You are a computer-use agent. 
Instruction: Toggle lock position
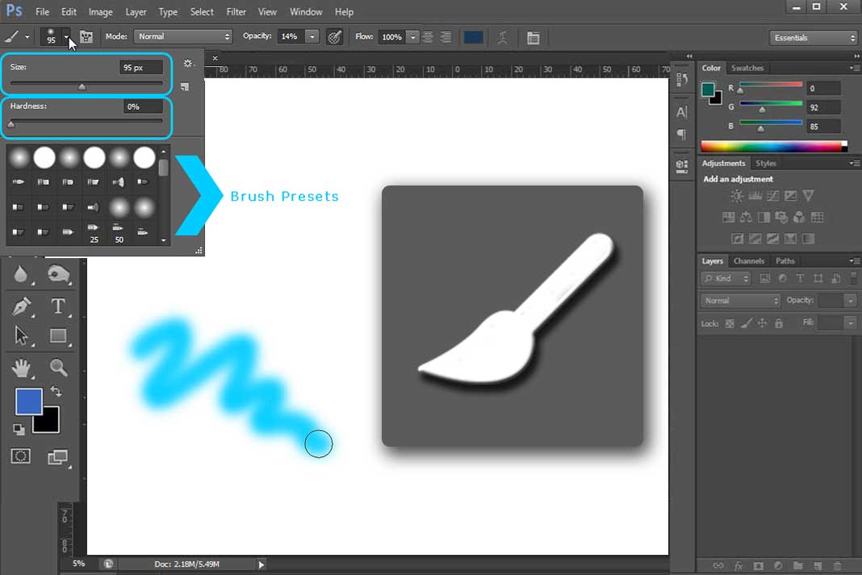point(762,323)
